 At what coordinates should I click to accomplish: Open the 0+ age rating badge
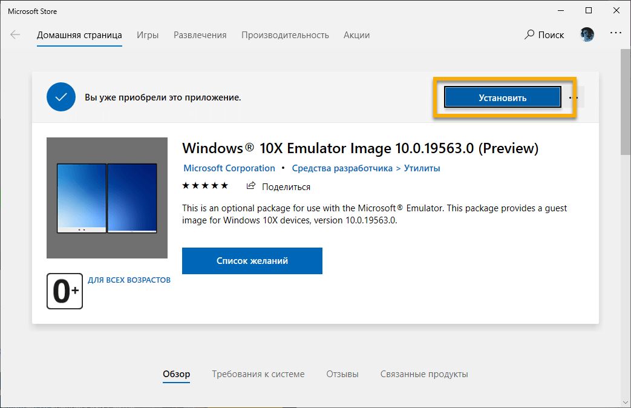[64, 291]
